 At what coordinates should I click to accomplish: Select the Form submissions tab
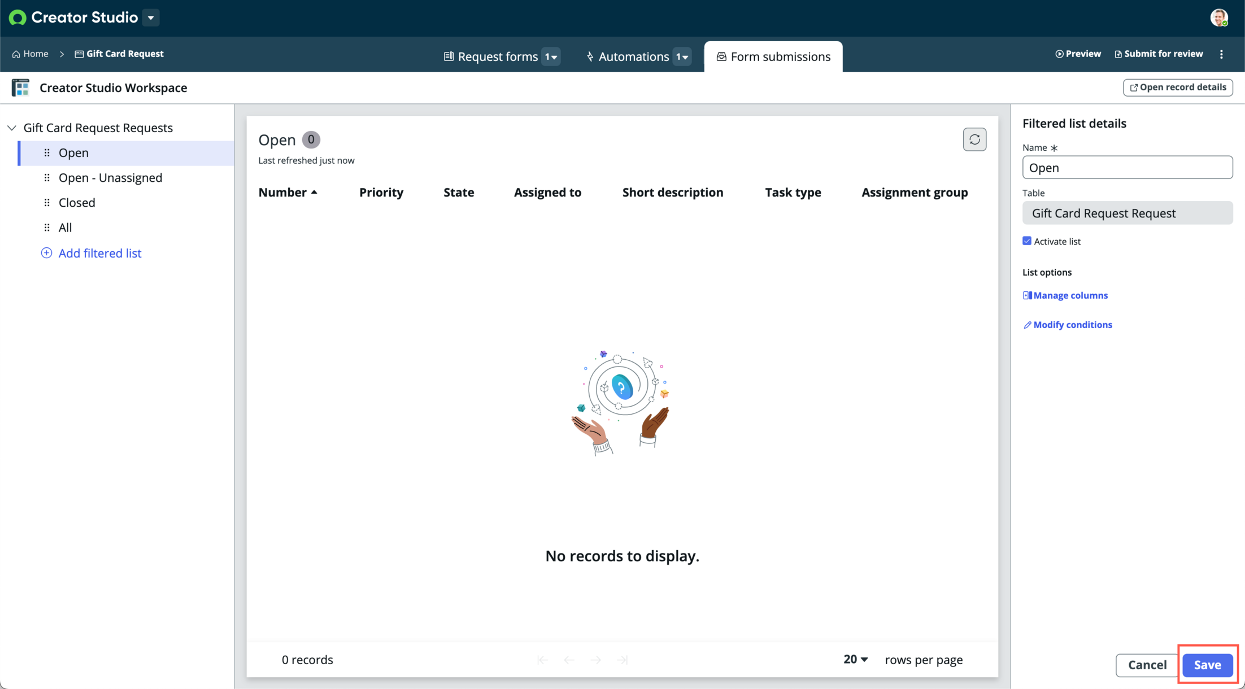[773, 56]
